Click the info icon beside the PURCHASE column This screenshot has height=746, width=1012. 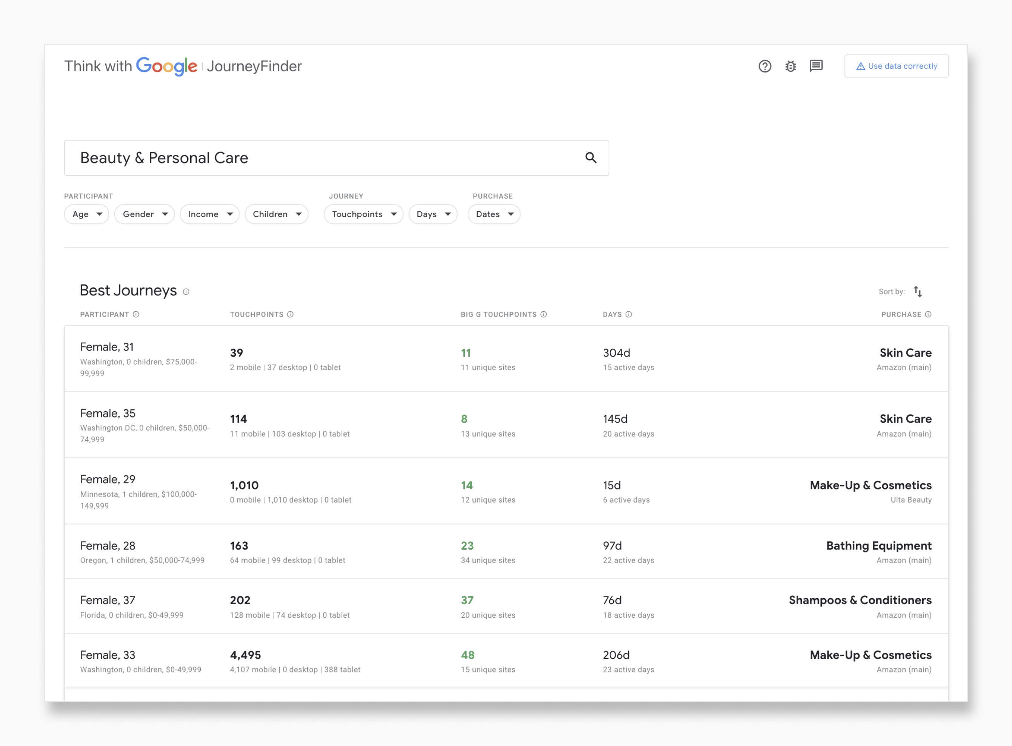(929, 314)
